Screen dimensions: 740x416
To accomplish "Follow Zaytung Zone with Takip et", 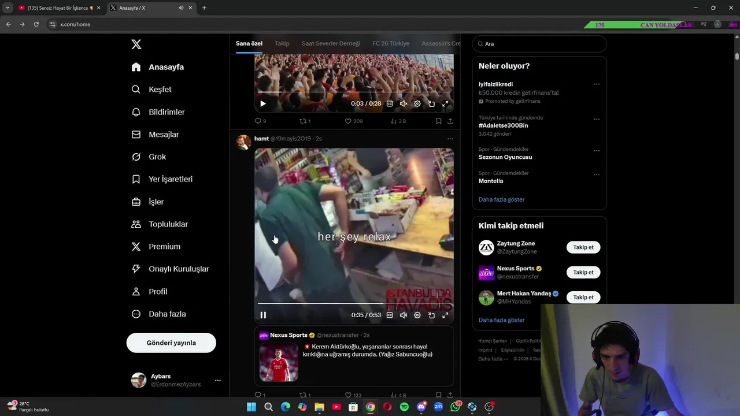I will click(x=583, y=247).
